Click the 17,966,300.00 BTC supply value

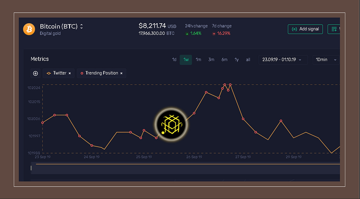tap(156, 33)
